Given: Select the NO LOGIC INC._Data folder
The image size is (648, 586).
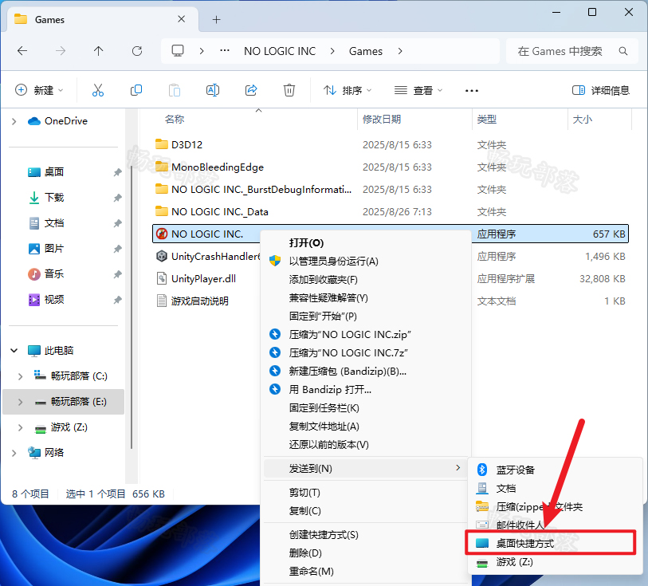Looking at the screenshot, I should coord(219,211).
